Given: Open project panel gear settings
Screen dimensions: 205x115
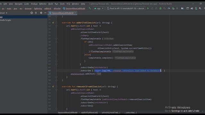Looking at the screenshot, I should coord(41,13).
